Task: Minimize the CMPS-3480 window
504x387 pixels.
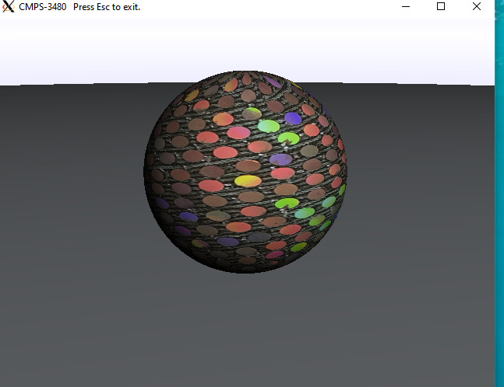Action: pos(406,6)
